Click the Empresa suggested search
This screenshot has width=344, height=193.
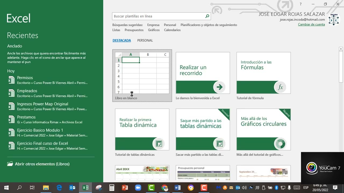pyautogui.click(x=153, y=25)
